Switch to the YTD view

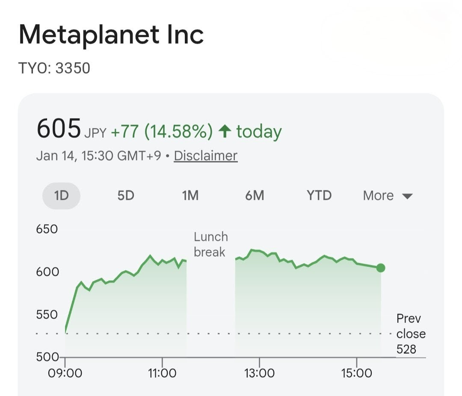click(x=318, y=195)
